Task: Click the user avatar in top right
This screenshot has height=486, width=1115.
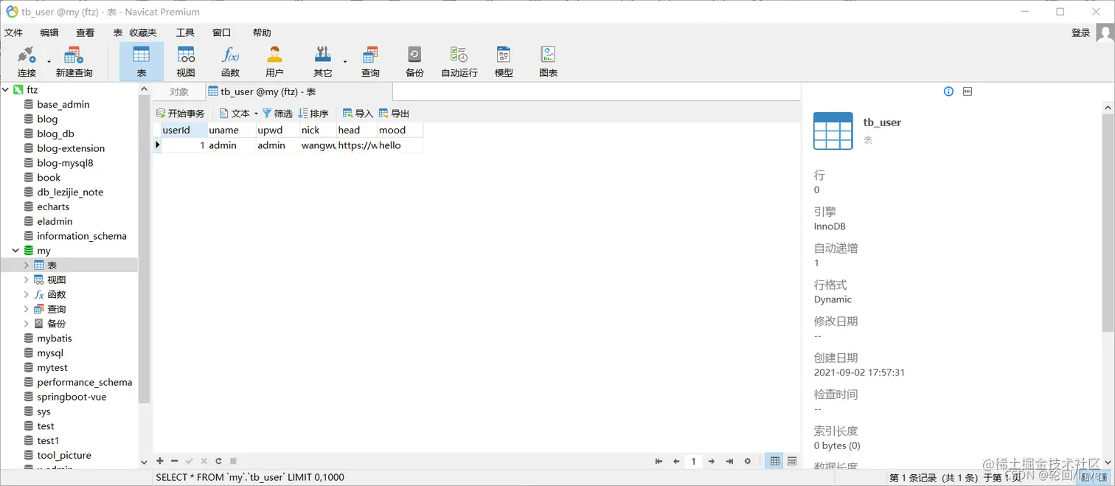Action: tap(1105, 32)
